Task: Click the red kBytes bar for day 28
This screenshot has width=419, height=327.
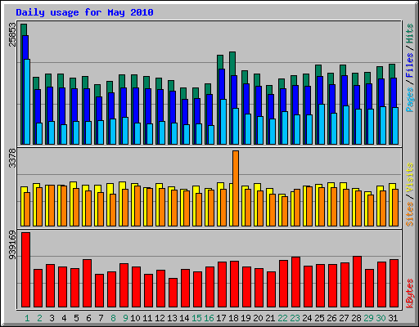Action: pos(357,281)
